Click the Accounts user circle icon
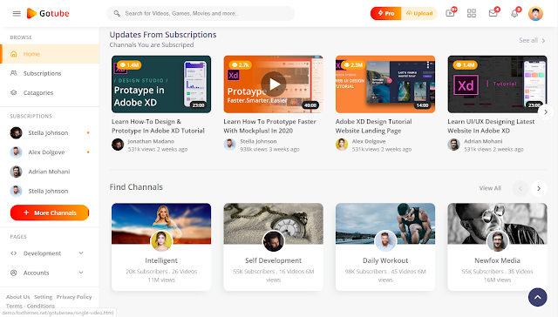This screenshot has height=317, width=558. click(14, 273)
